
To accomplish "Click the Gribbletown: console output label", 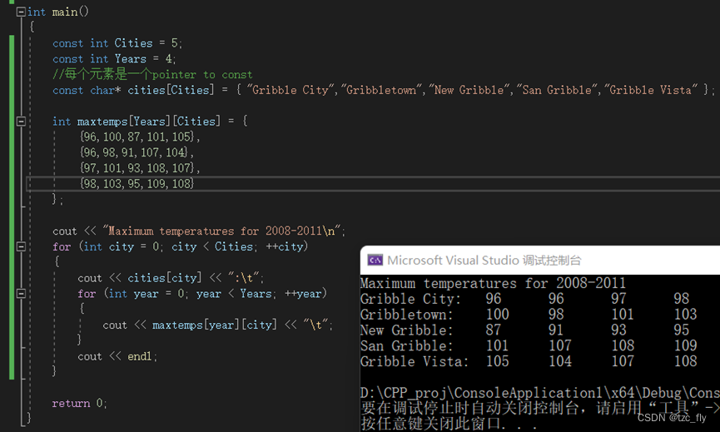I will [x=407, y=315].
